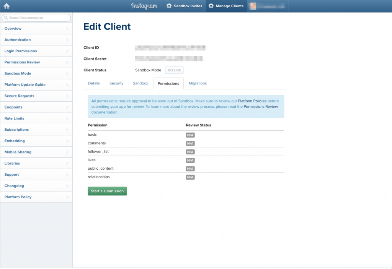
Task: Follow the Platform Policies link in notice
Action: point(252,101)
